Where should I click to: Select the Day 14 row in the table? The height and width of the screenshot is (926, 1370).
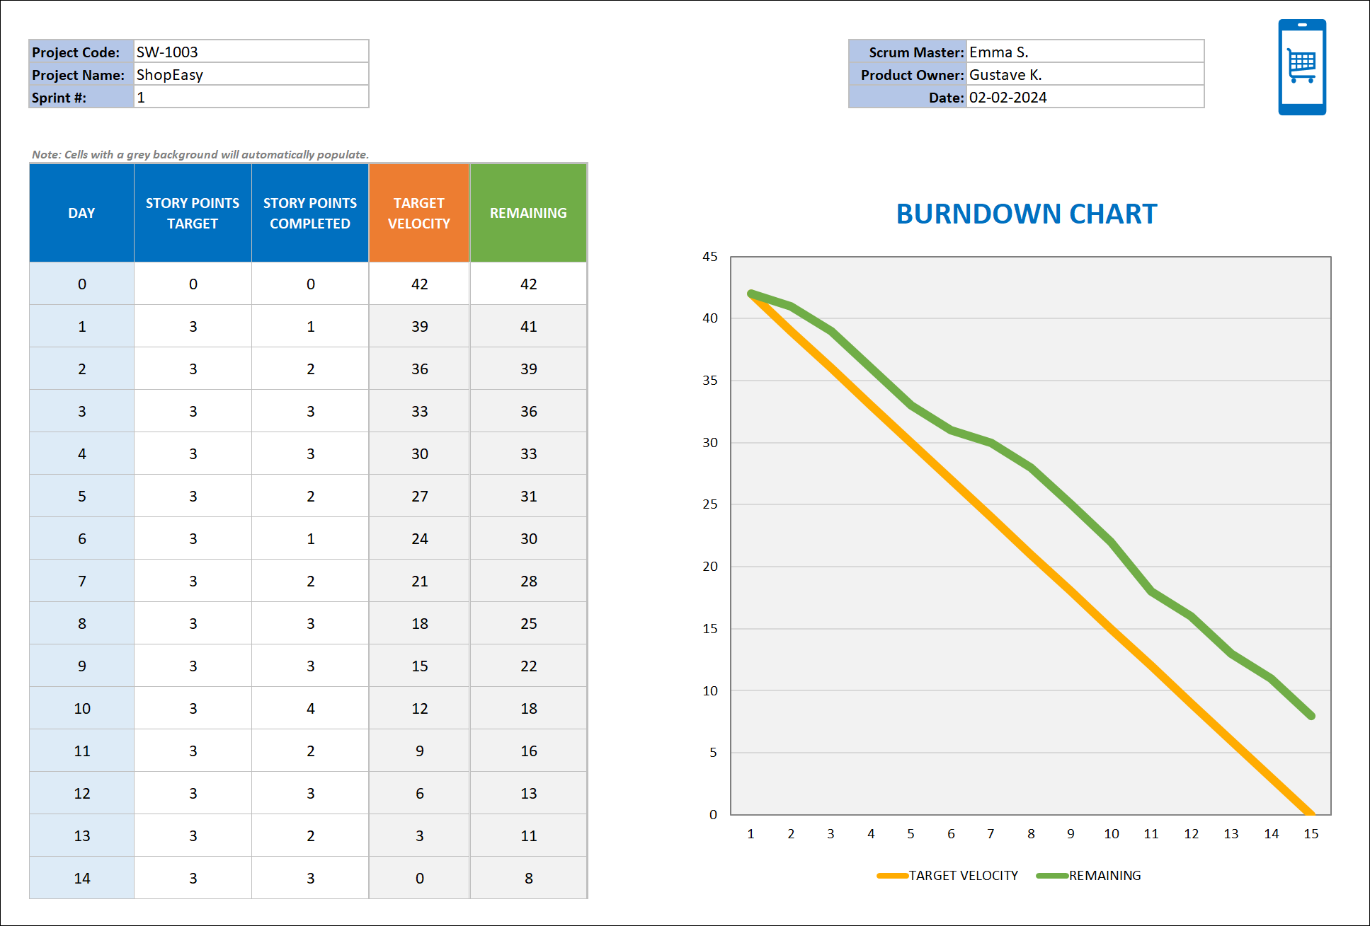click(81, 877)
